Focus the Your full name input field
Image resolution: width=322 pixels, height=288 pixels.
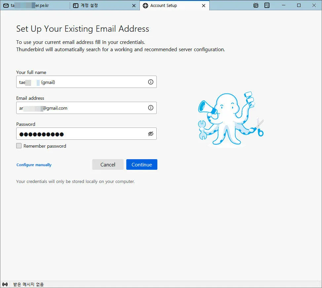point(86,82)
